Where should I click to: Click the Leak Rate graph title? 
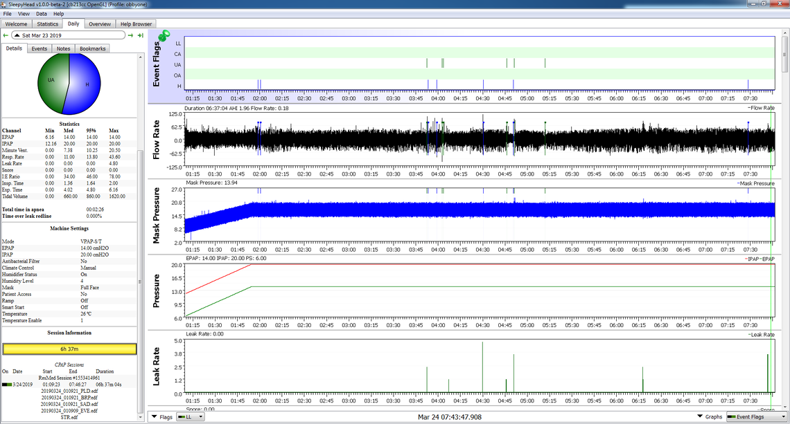pos(156,366)
